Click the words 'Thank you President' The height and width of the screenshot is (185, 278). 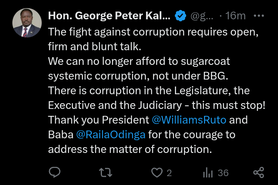point(99,120)
